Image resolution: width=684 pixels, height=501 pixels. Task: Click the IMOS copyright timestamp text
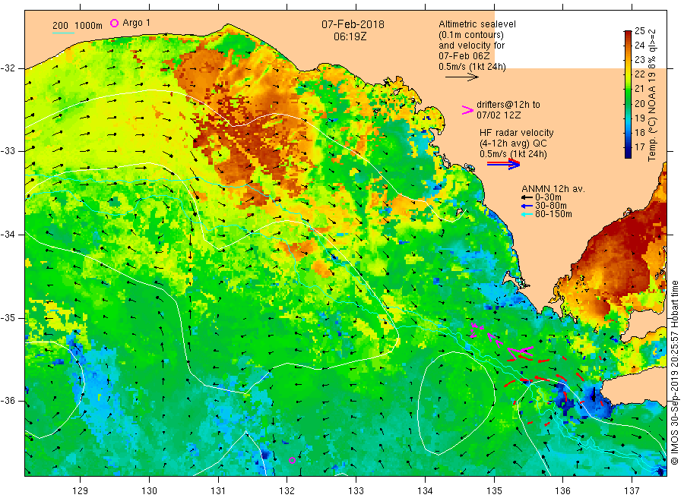[674, 373]
